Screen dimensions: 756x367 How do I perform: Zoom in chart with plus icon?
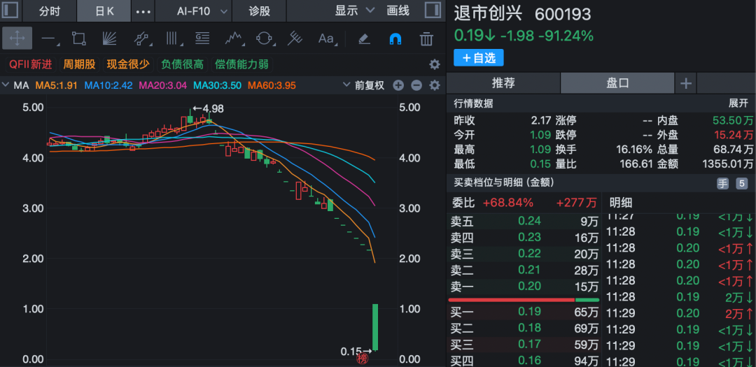coord(398,86)
